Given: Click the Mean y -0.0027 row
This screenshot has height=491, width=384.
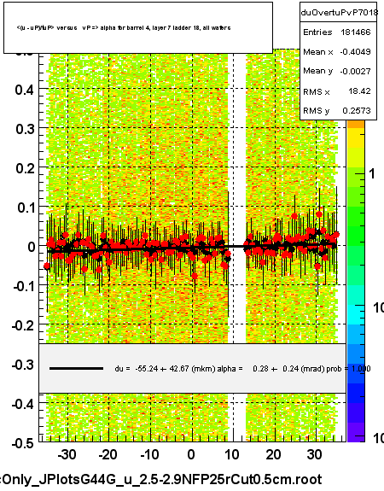Looking at the screenshot, I should point(338,71).
